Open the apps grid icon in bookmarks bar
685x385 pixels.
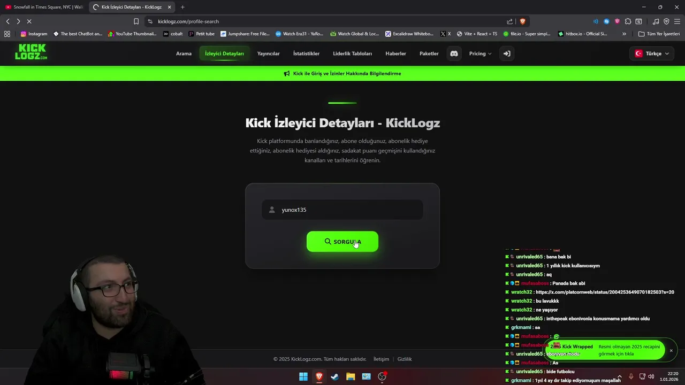tap(7, 34)
